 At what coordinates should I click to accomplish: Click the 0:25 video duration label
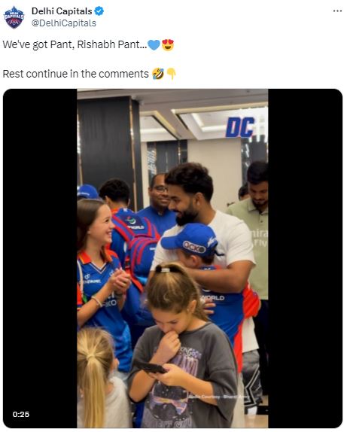coord(21,414)
